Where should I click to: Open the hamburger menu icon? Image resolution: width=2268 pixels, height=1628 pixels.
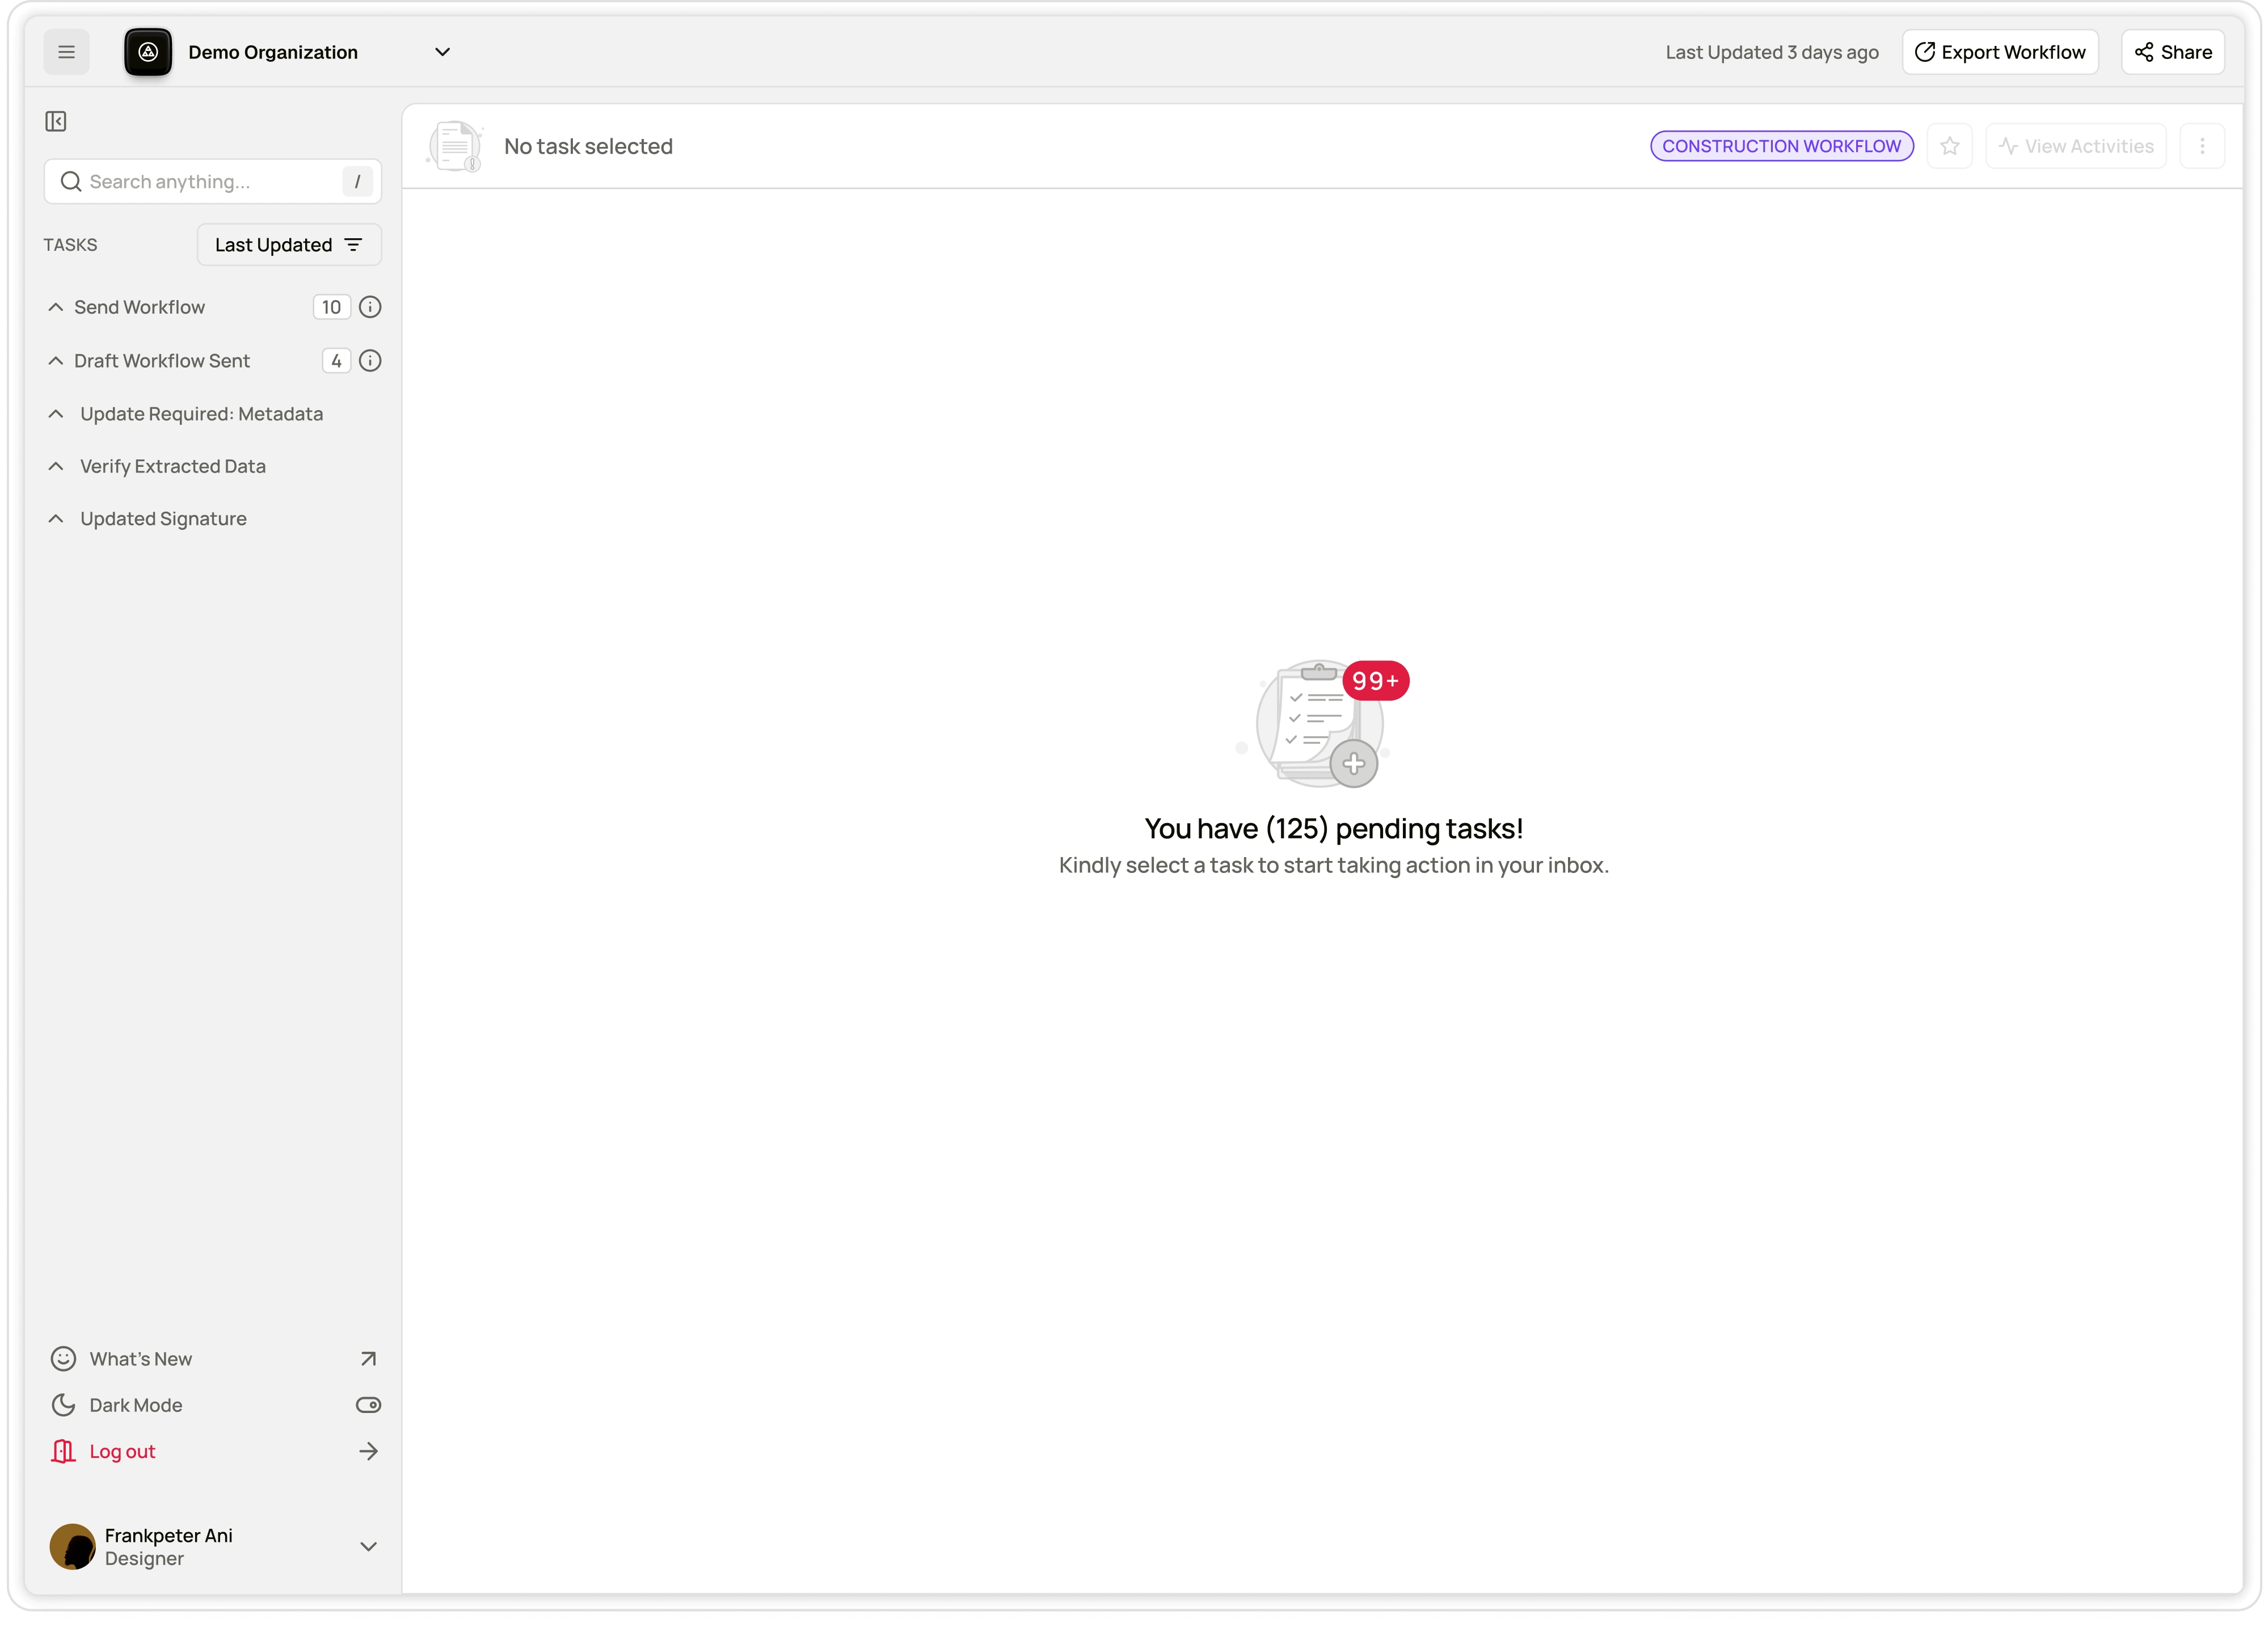coord(66,52)
